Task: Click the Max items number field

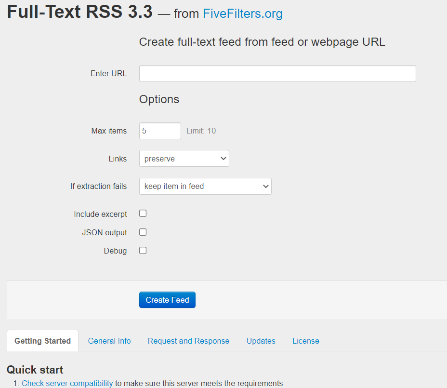Action: click(x=160, y=131)
